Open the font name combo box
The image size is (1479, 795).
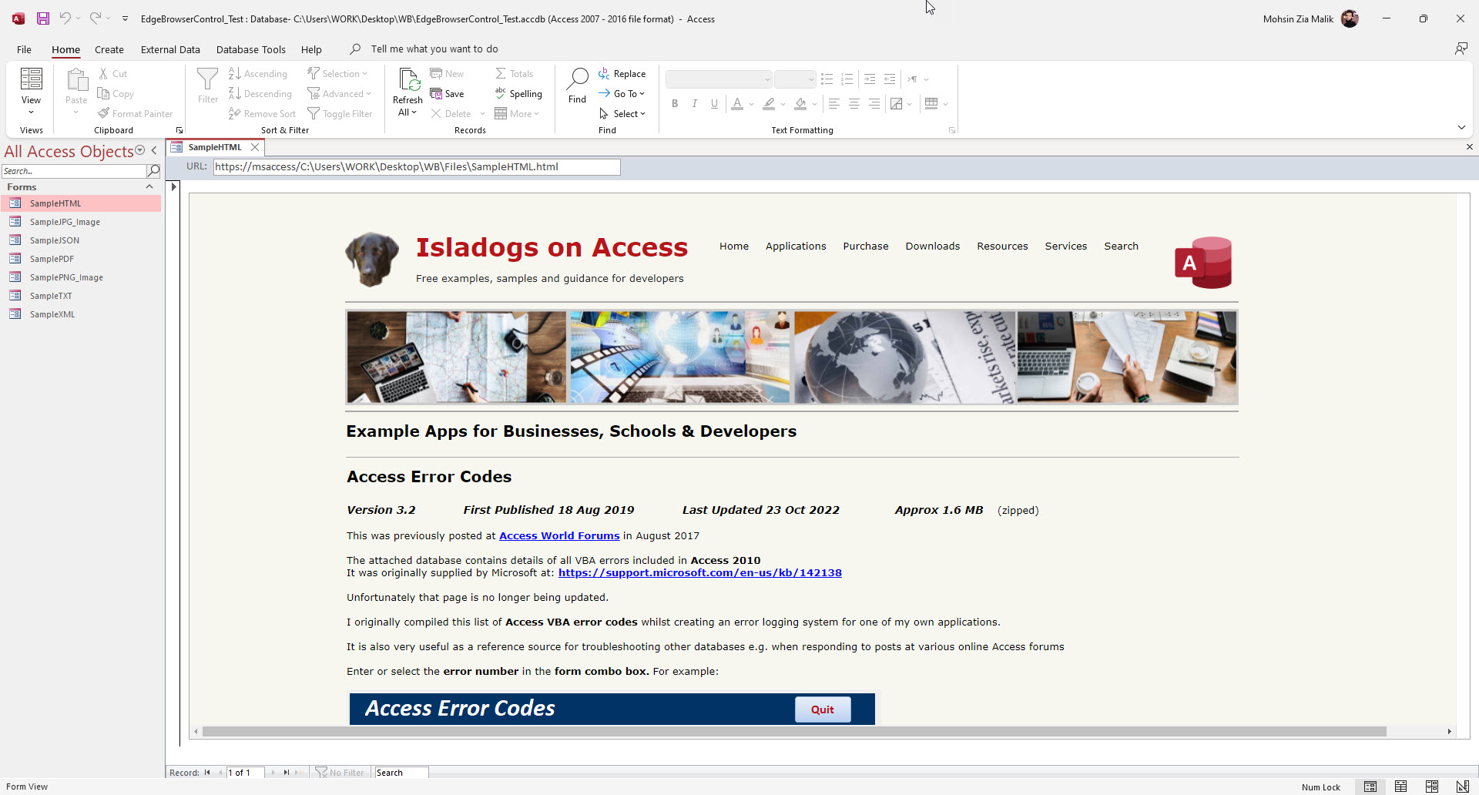pyautogui.click(x=719, y=79)
